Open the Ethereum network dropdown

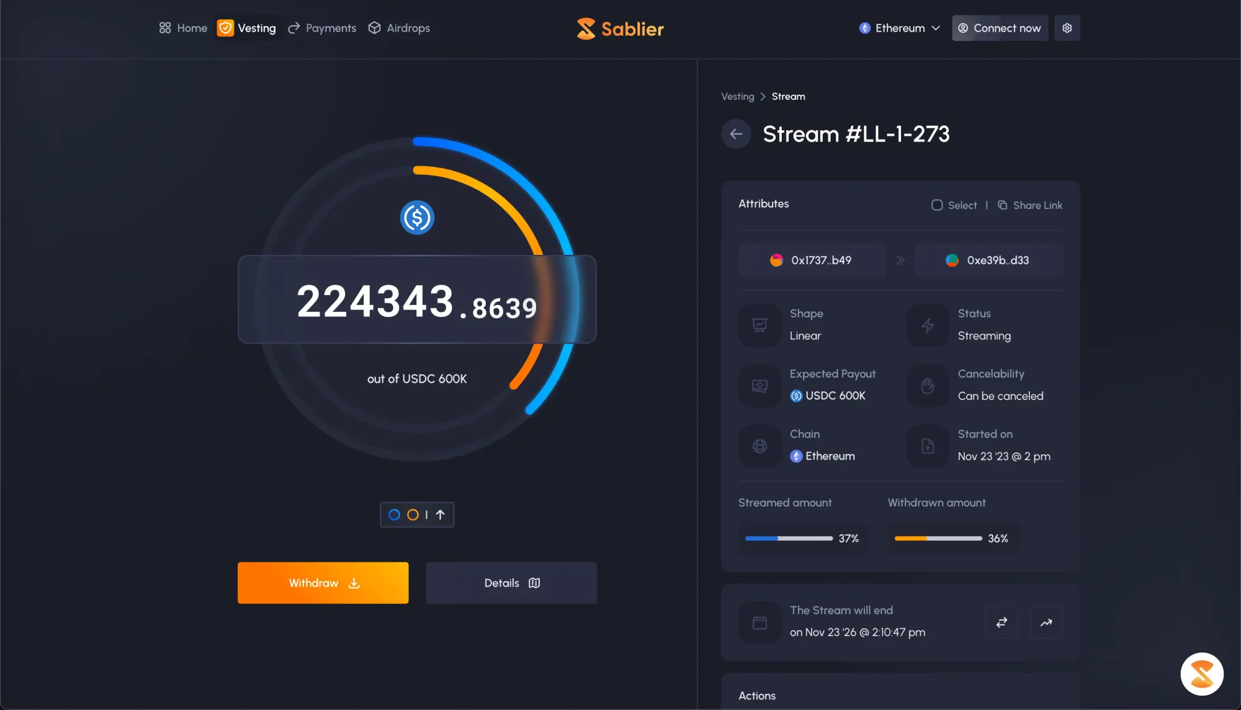(x=900, y=28)
